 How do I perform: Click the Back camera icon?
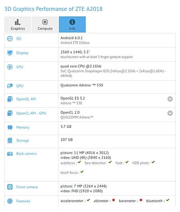[x=10, y=153]
